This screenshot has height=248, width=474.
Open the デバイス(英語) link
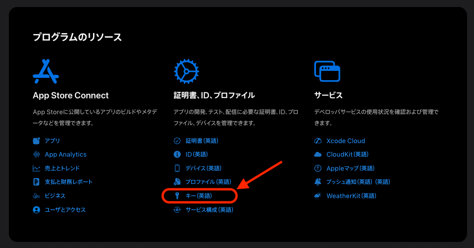[203, 168]
